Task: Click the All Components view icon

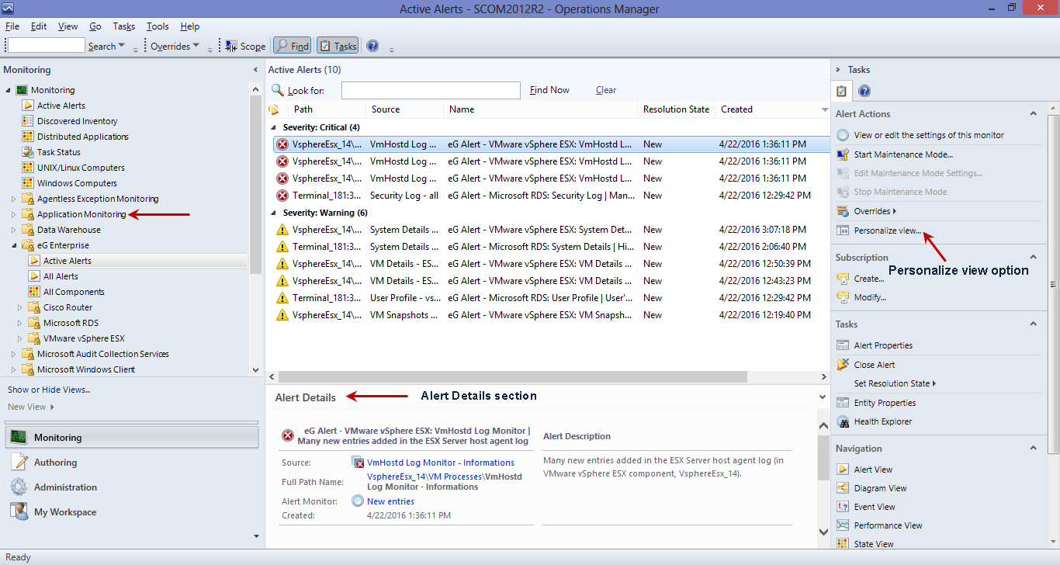Action: (34, 292)
